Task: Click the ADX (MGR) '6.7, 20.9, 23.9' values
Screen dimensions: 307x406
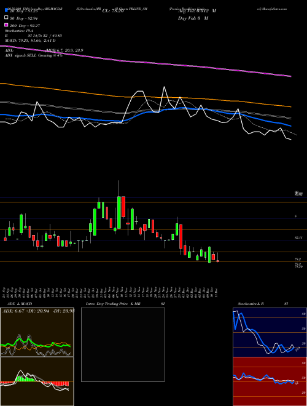Action: (70, 50)
